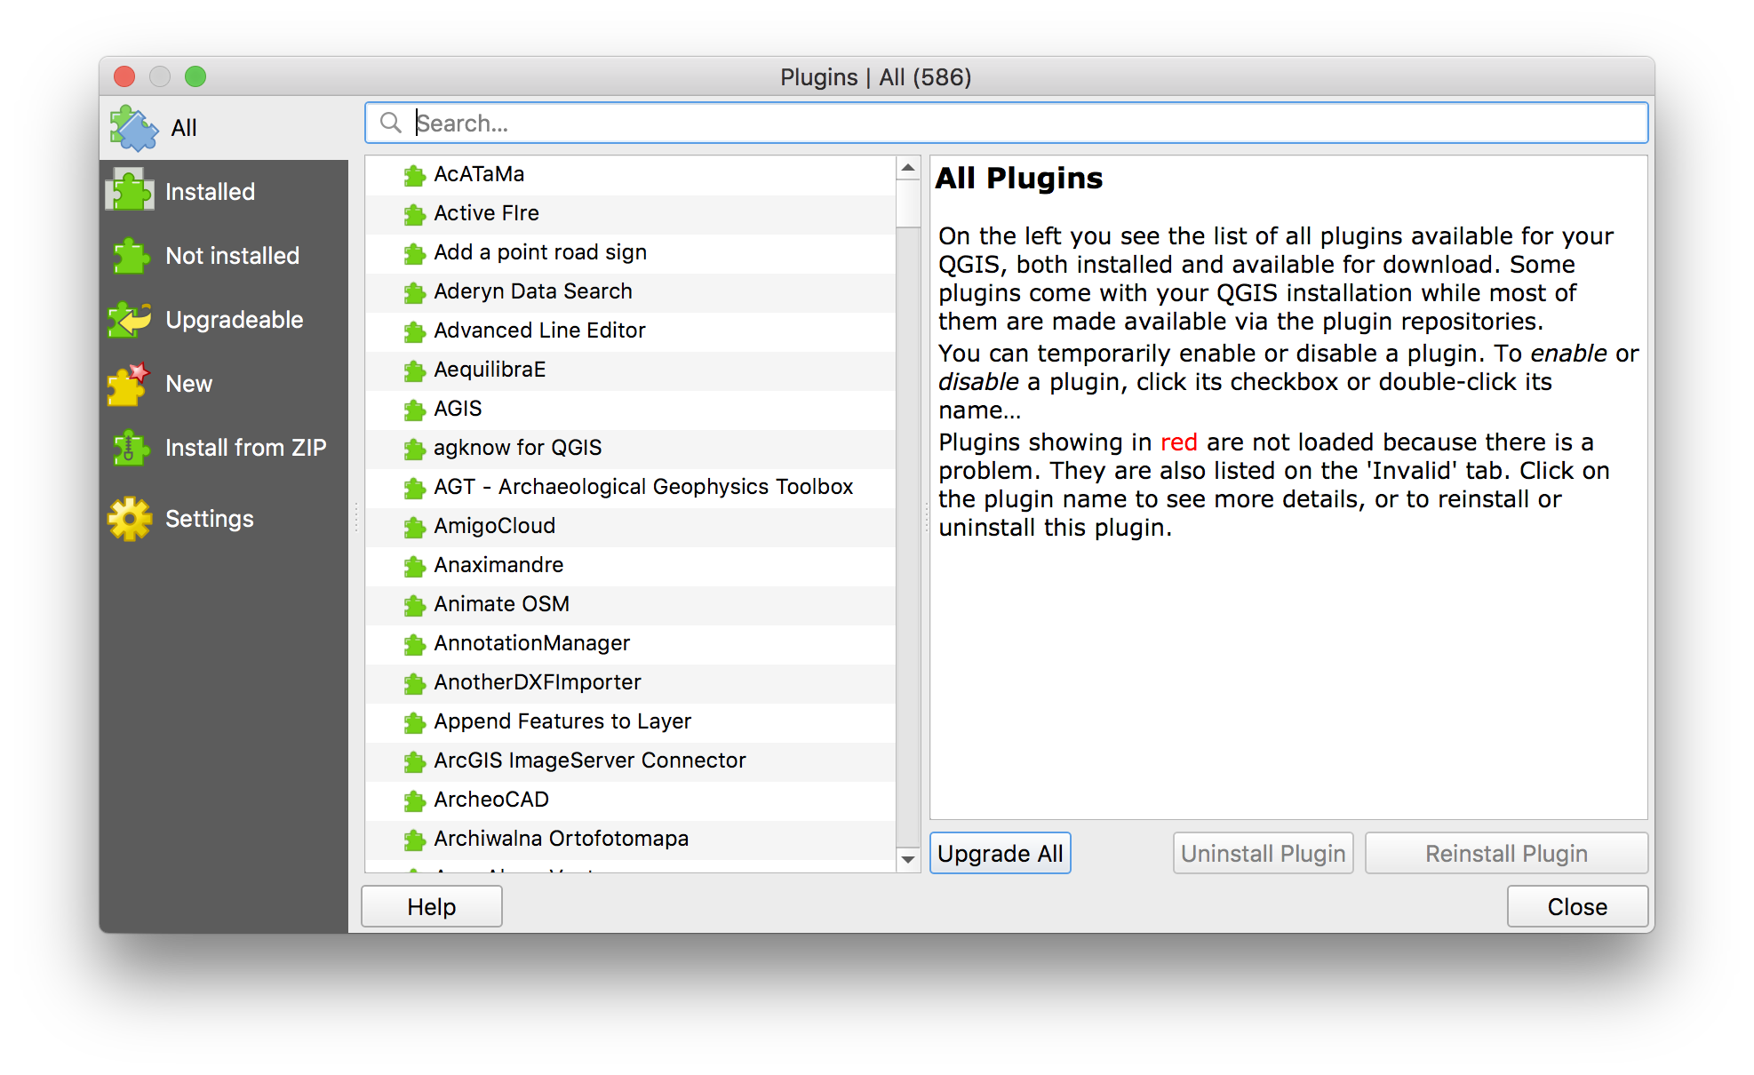Viewport: 1754px width, 1075px height.
Task: Select AequilibraE in the plugin list
Action: (x=490, y=370)
